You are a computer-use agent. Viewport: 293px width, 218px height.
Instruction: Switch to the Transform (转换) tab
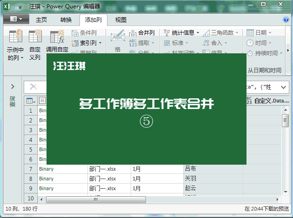pos(66,20)
